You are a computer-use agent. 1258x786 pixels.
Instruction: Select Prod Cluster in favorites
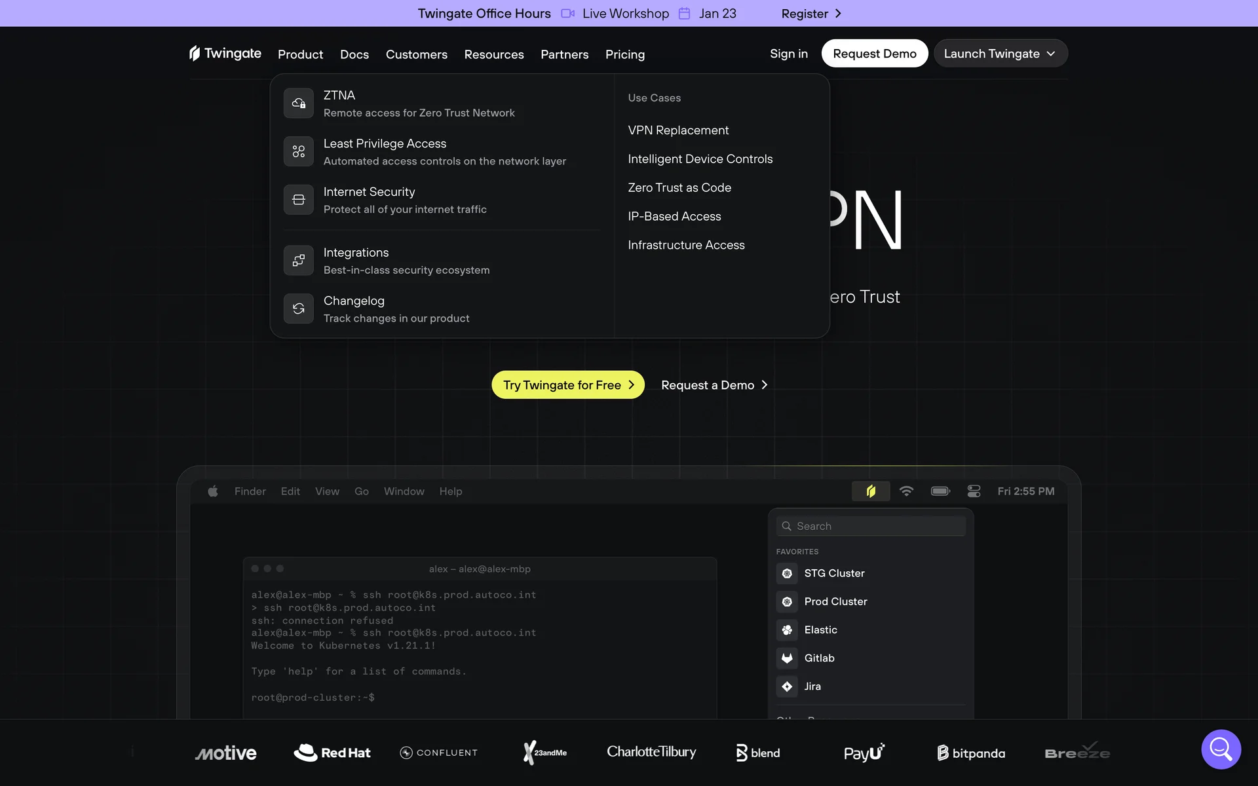click(835, 601)
